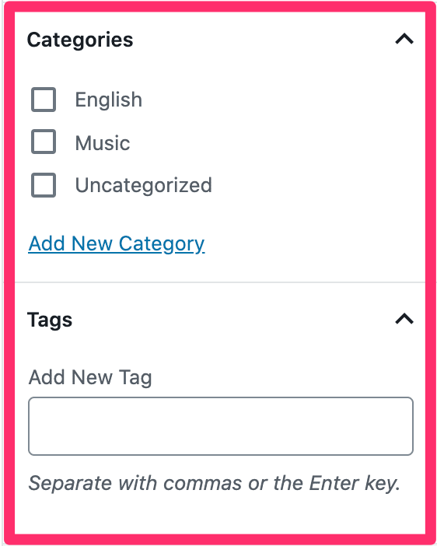Click the English category label text
437x546 pixels.
pos(109,100)
